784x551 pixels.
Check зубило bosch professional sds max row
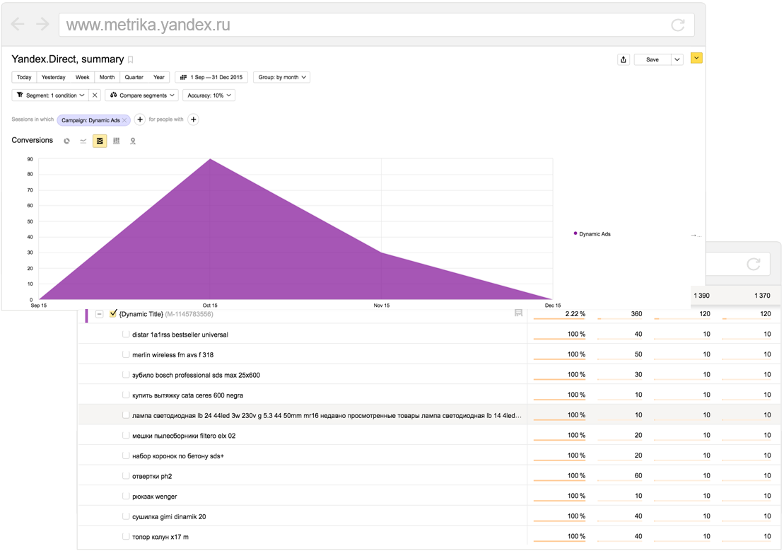pos(126,374)
